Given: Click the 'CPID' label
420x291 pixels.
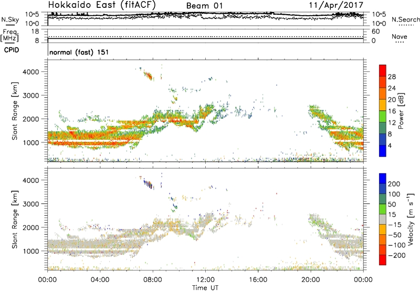Looking at the screenshot, I should tap(12, 50).
